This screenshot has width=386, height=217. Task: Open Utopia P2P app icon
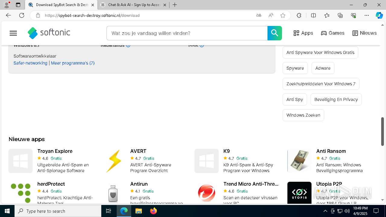pos(299,193)
